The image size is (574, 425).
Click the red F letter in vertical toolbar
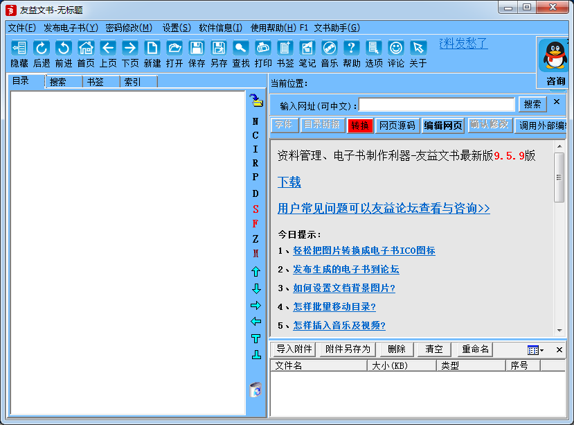click(255, 224)
